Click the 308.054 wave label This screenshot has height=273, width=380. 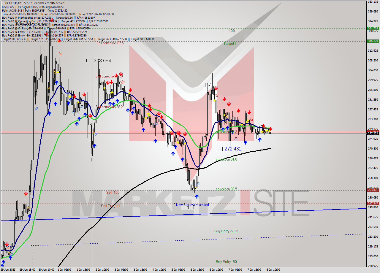click(x=98, y=61)
